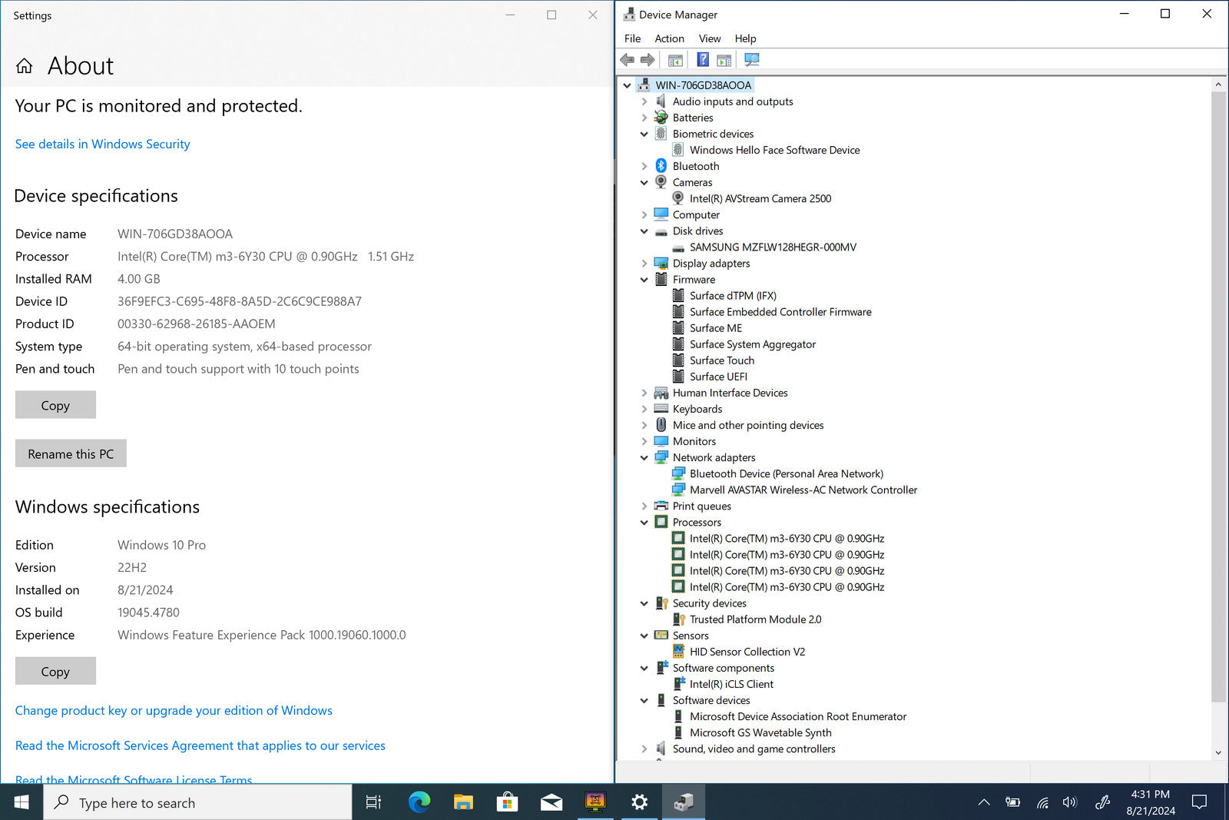Expand the Display adapters node
The image size is (1229, 820).
644,264
